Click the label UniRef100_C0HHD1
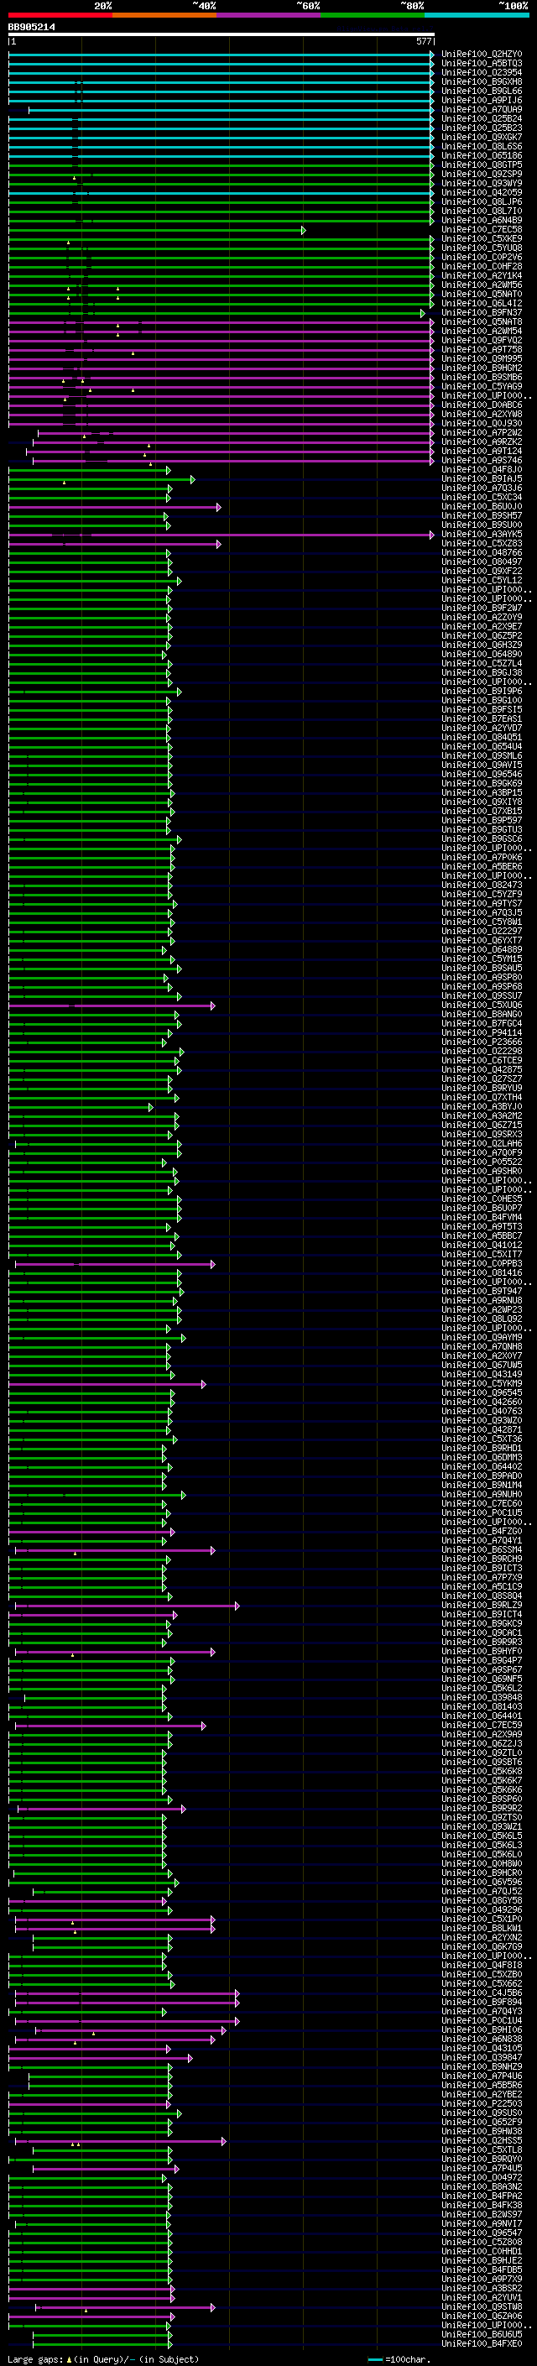537x2366 pixels. point(482,2251)
